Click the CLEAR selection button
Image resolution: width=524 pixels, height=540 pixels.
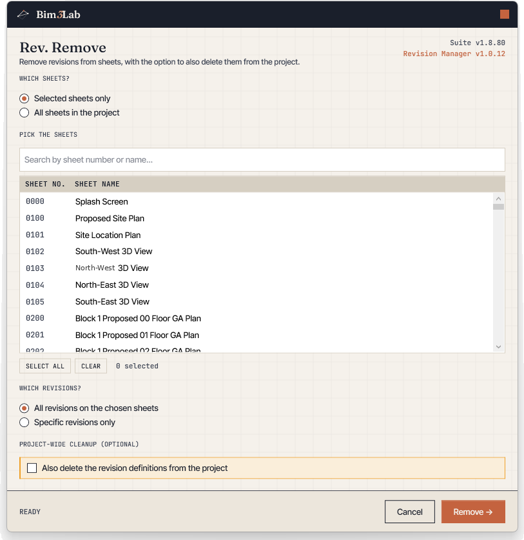[91, 366]
